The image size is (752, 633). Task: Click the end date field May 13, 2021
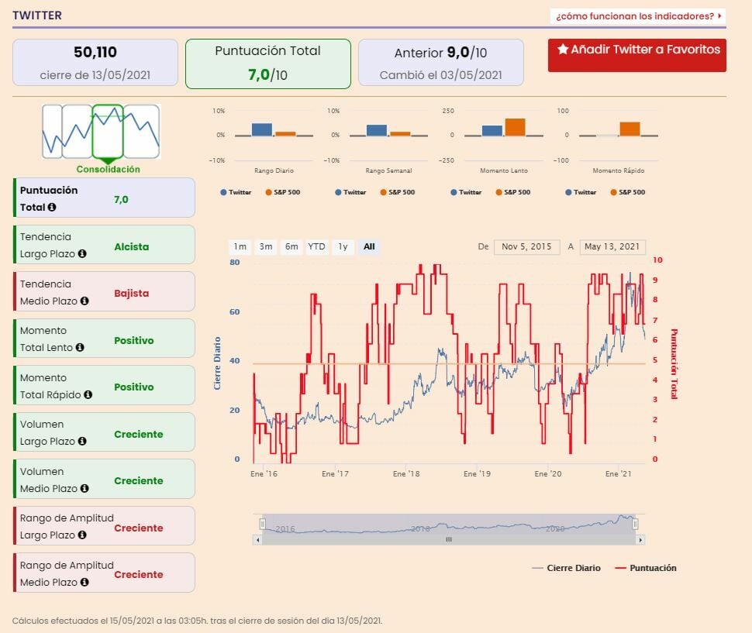(x=612, y=247)
